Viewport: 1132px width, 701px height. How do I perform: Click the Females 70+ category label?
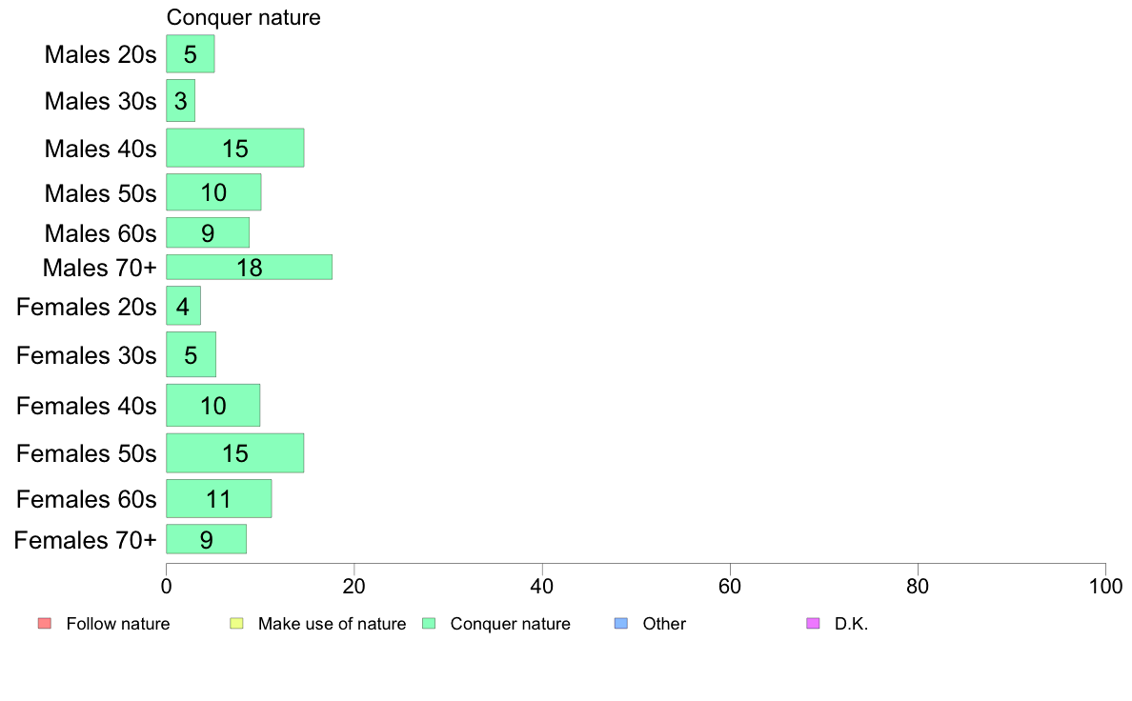85,540
